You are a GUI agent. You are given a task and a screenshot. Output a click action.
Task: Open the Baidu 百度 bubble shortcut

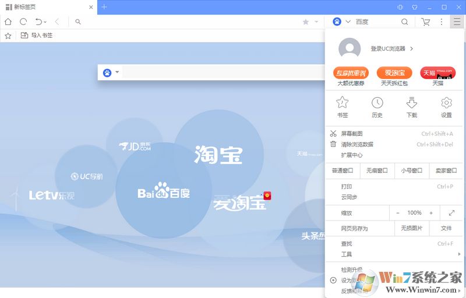pyautogui.click(x=164, y=190)
